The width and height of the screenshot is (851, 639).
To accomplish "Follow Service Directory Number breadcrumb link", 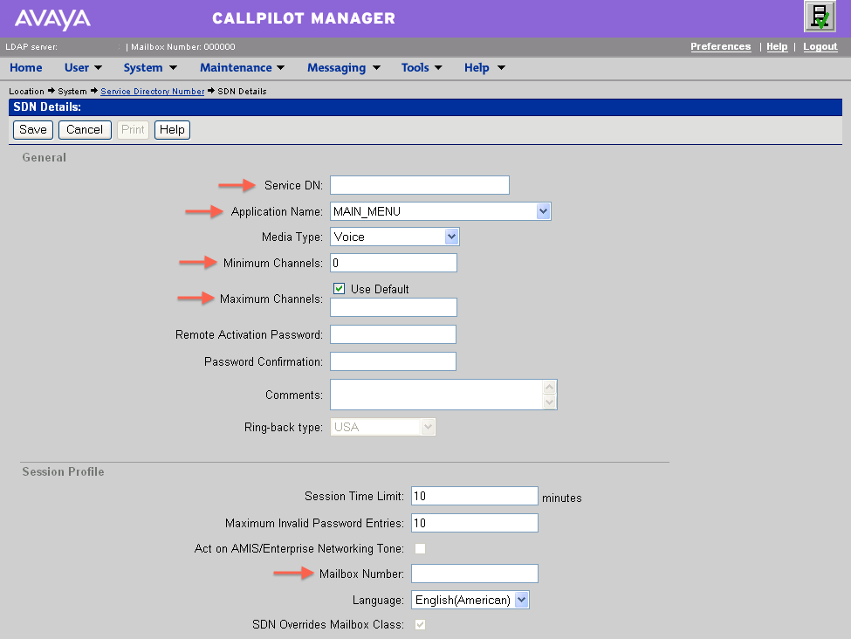I will [153, 91].
